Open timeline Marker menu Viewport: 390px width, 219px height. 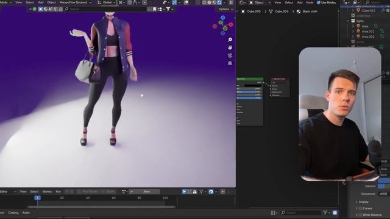click(x=47, y=192)
